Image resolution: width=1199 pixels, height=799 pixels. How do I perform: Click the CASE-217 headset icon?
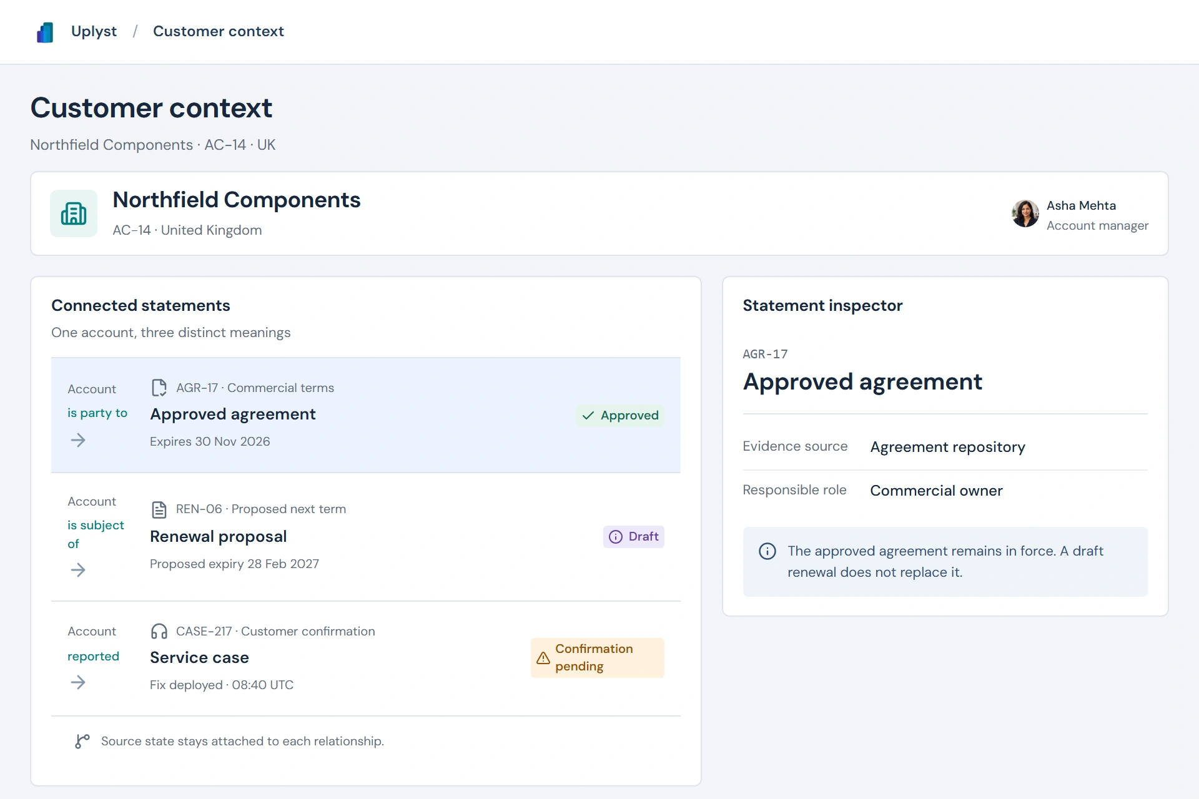pos(159,631)
